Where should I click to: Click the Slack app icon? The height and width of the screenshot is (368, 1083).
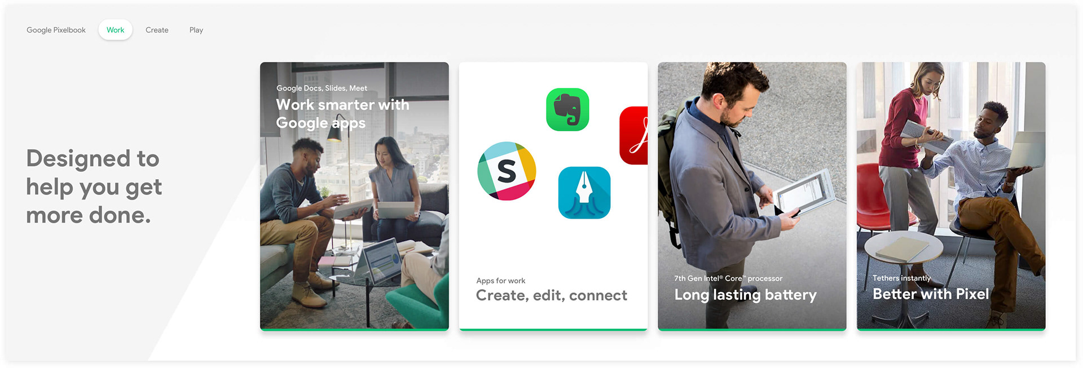[x=507, y=171]
